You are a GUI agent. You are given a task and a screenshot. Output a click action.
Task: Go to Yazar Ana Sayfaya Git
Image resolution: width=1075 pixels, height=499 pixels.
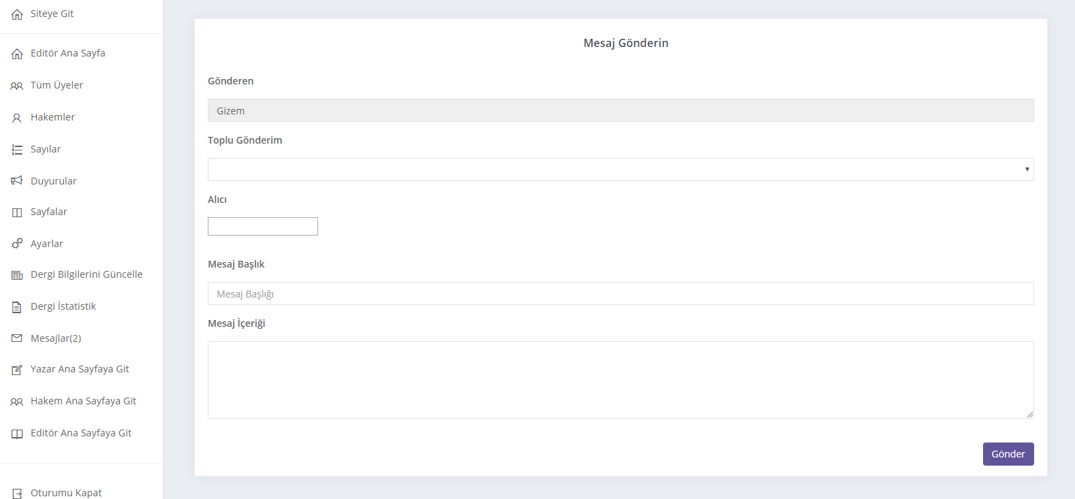point(80,369)
